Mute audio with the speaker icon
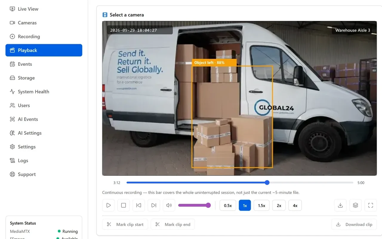The height and width of the screenshot is (239, 382). [x=169, y=205]
